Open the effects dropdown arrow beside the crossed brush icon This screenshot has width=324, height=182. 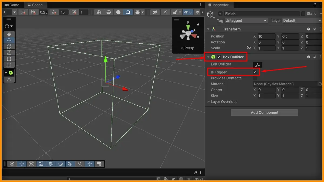coord(180,12)
